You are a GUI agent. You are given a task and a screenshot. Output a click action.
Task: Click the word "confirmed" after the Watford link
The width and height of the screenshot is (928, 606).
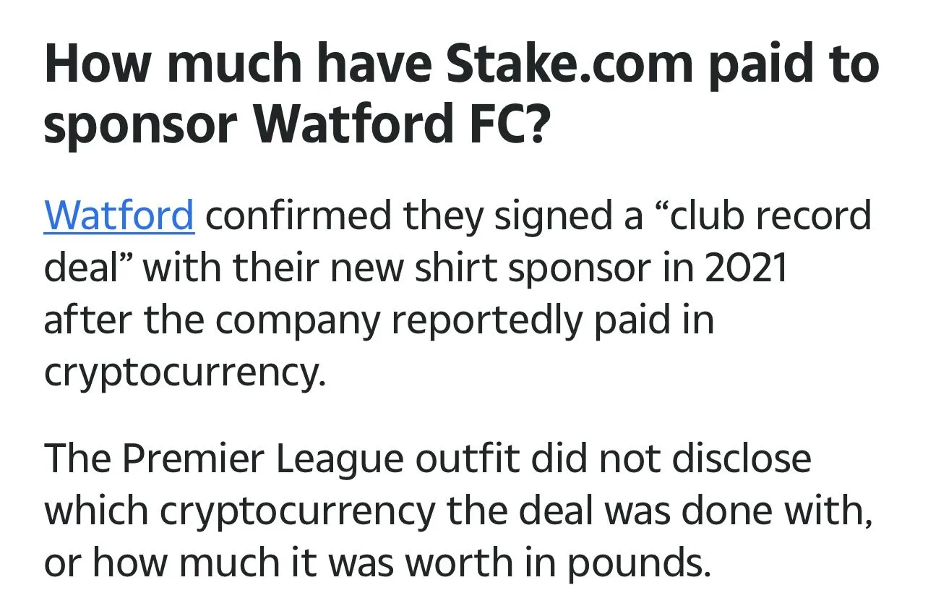click(299, 215)
